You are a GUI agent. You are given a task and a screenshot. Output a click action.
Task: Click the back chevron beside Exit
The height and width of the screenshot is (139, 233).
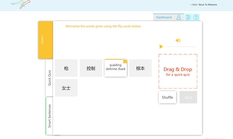(191, 5)
